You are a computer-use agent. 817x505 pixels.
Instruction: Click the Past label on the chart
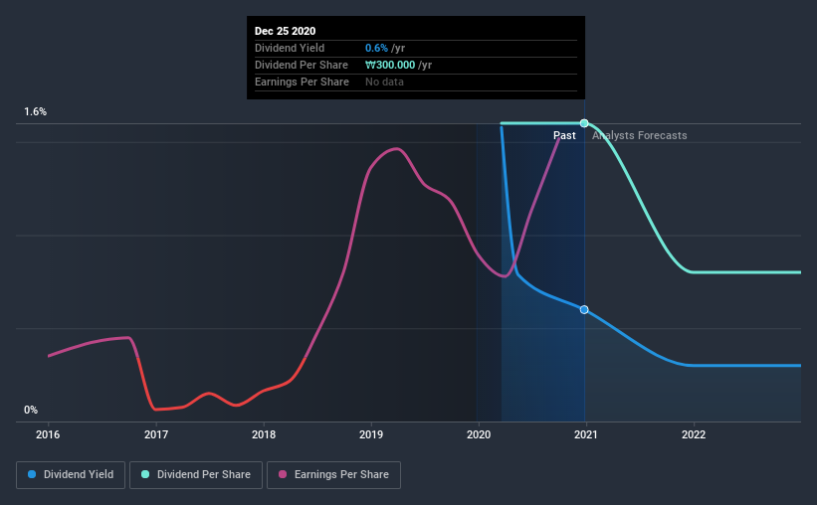[x=564, y=135]
